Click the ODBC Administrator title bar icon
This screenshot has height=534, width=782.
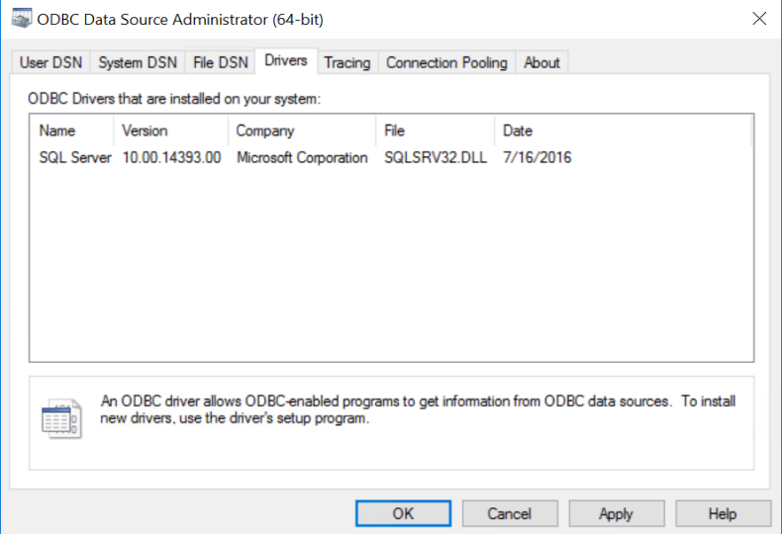tap(22, 18)
